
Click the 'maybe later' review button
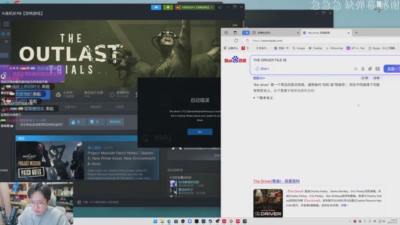[115, 122]
